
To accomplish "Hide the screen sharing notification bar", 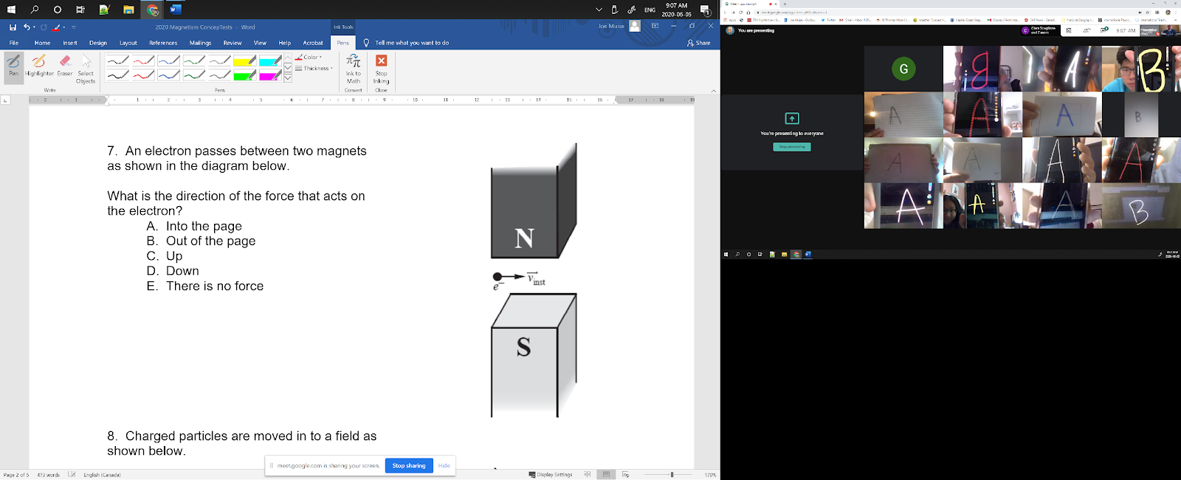I will point(444,466).
